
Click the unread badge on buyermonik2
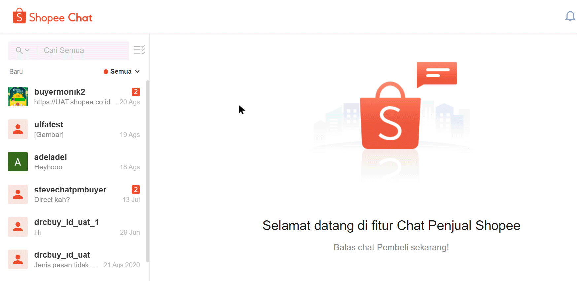(136, 92)
